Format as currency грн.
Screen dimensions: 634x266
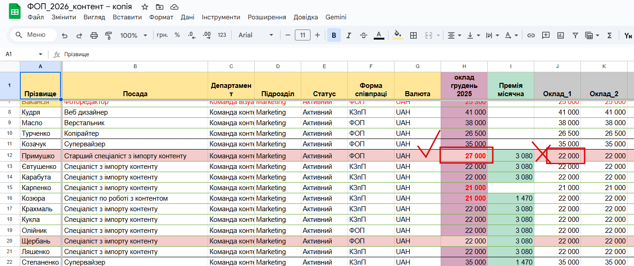click(162, 35)
